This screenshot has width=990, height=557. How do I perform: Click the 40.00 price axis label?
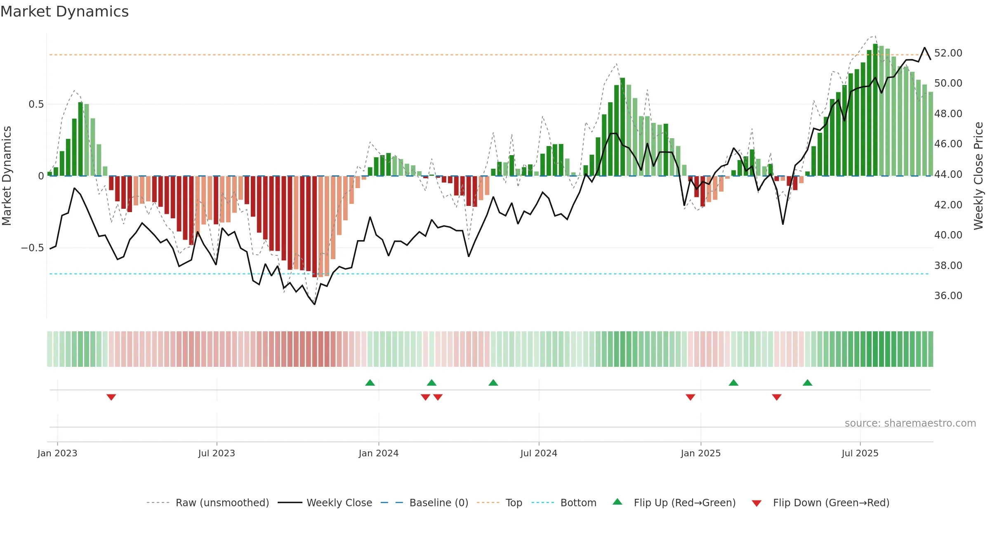pos(948,235)
